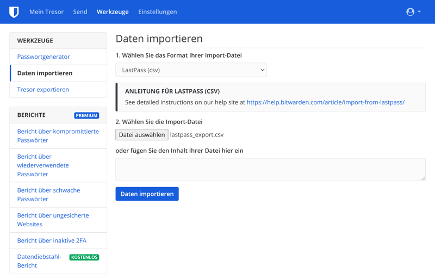435x279 pixels.
Task: Click the Bitwarden shield logo
Action: (x=14, y=12)
